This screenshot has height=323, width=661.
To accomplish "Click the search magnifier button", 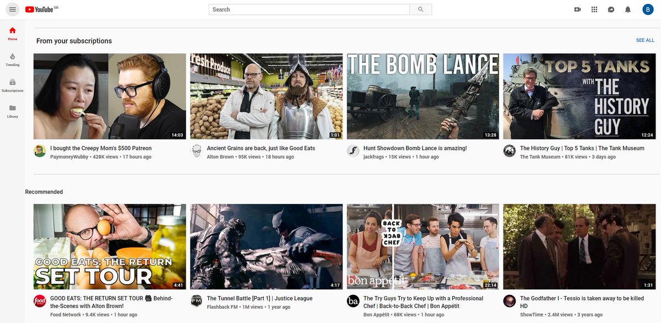I will [421, 9].
